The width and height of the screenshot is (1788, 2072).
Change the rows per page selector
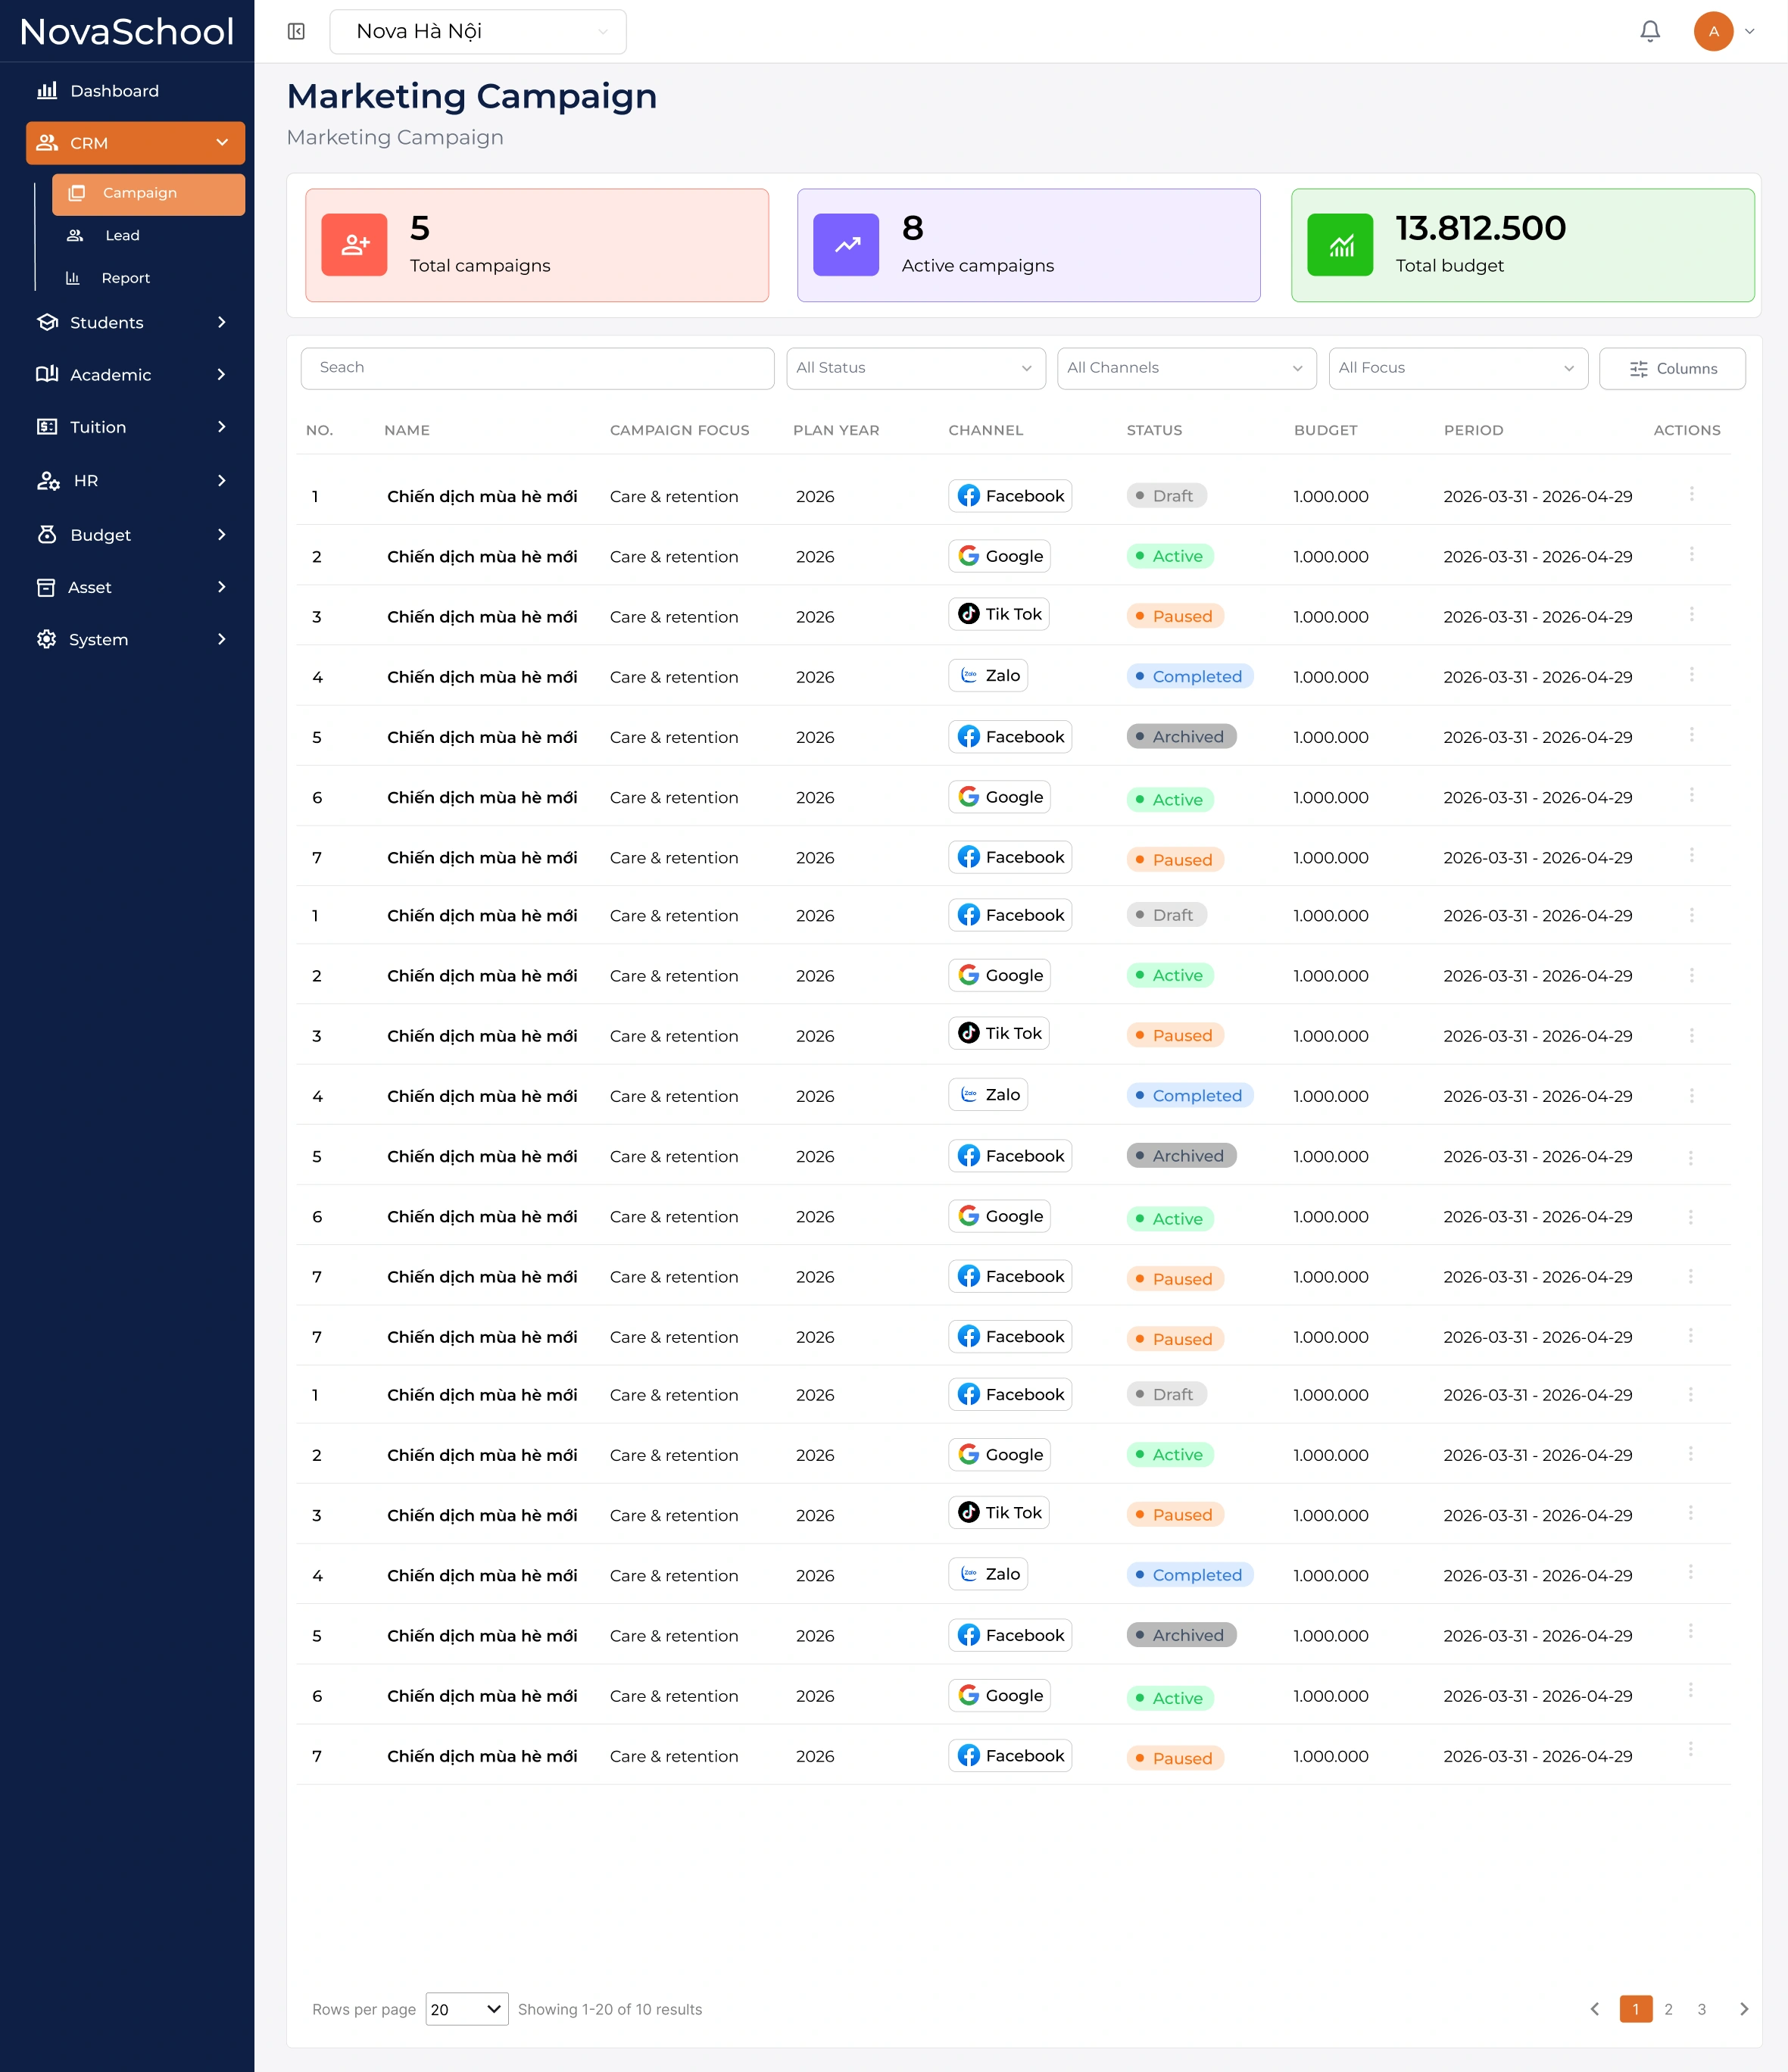tap(467, 2009)
